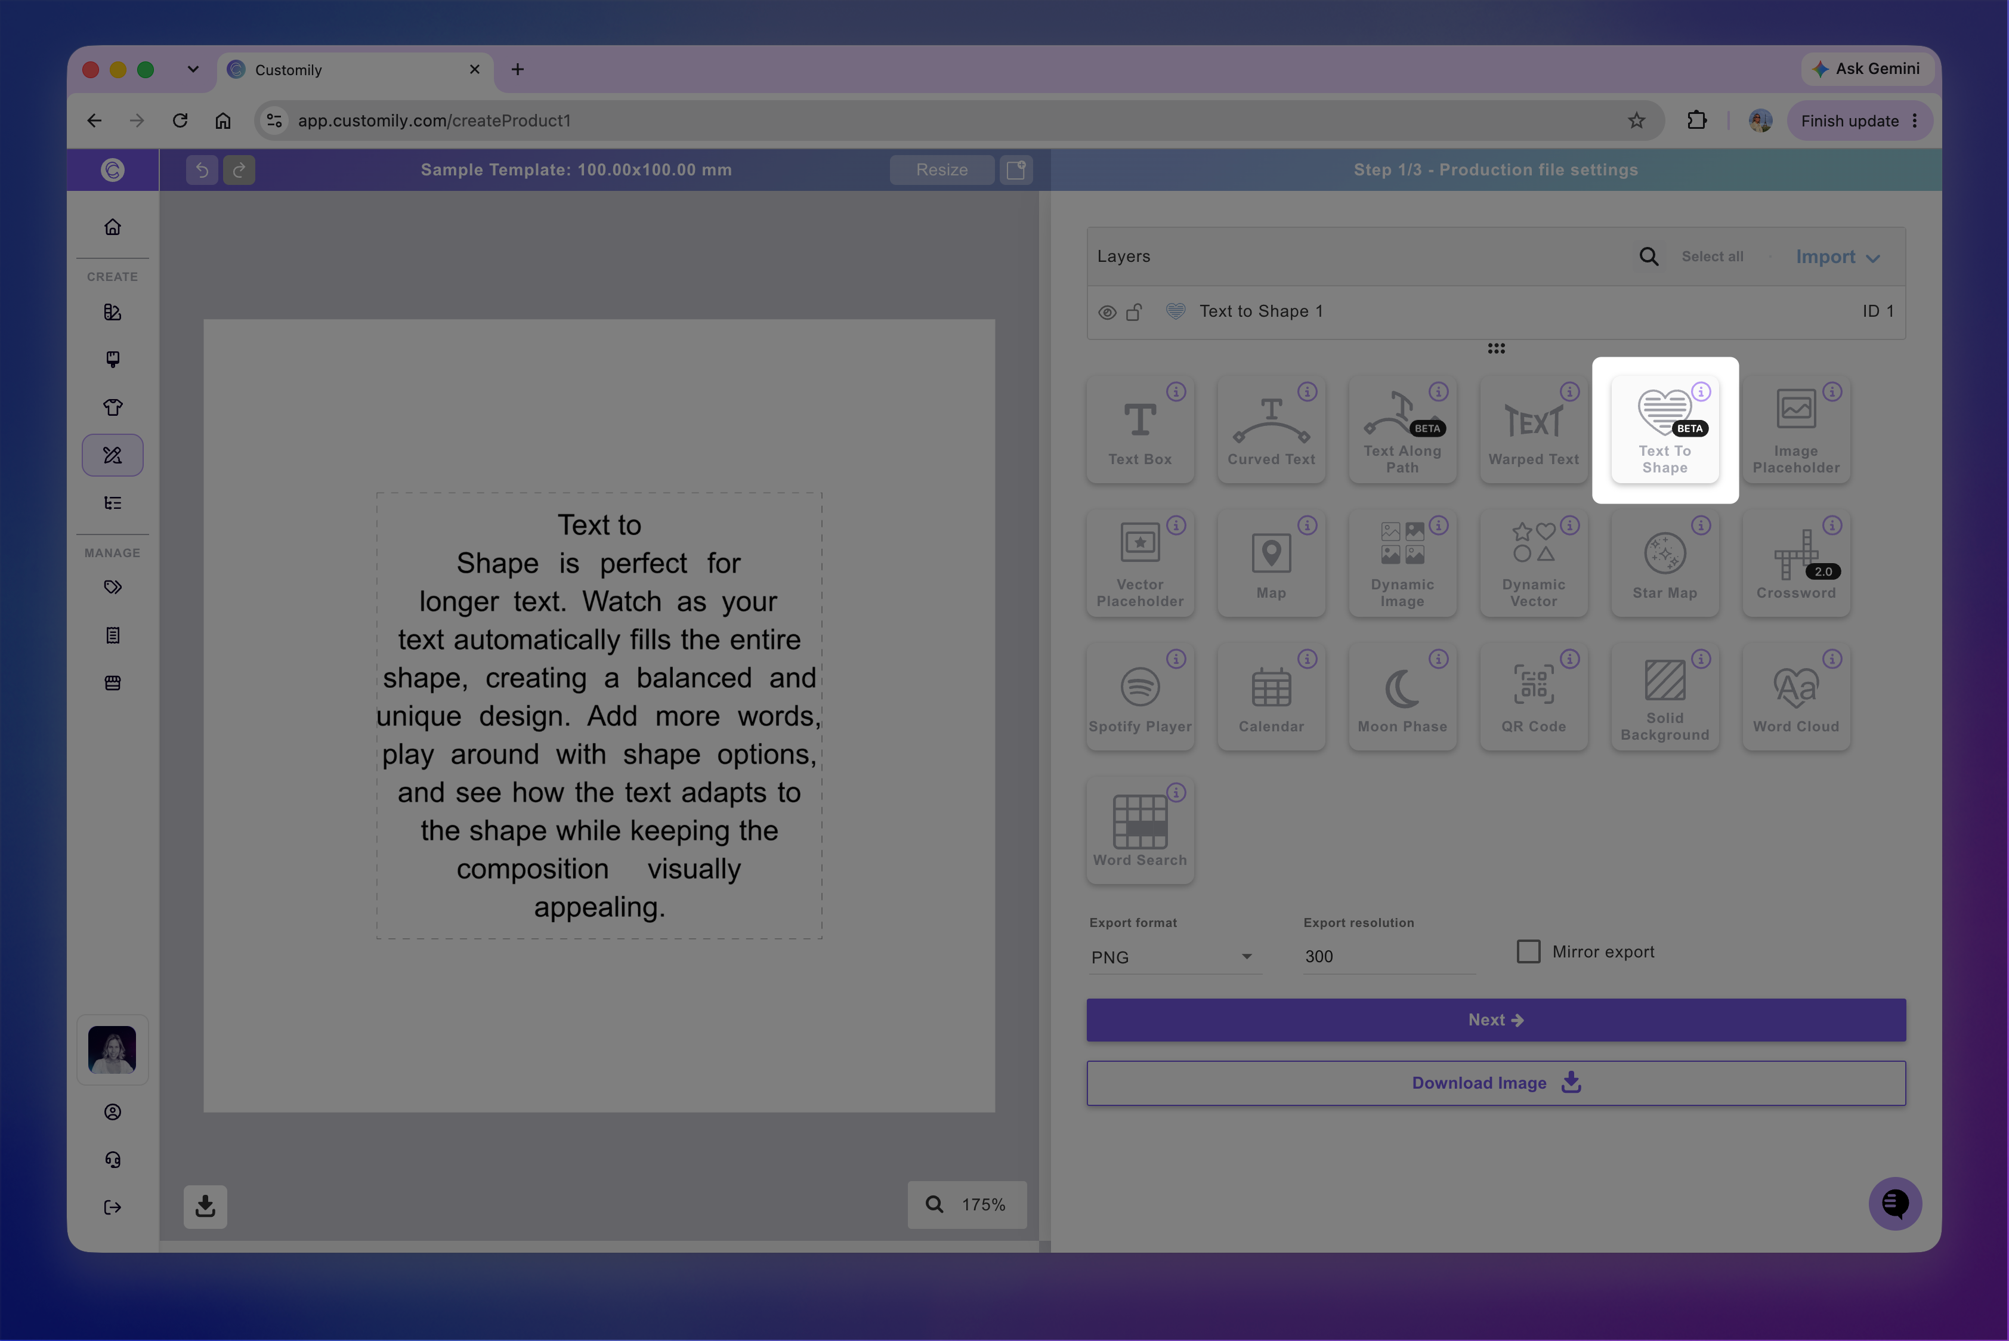Insert a Moon Phase element
Viewport: 2009px width, 1341px height.
pos(1402,696)
